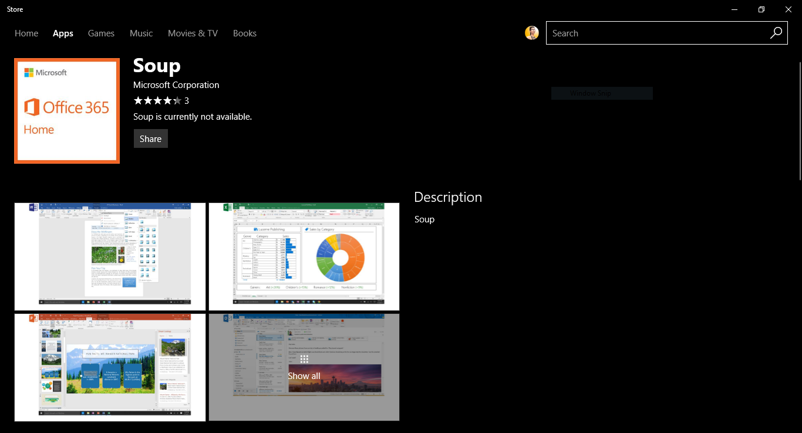The width and height of the screenshot is (802, 433).
Task: Open the Music tab
Action: click(141, 33)
